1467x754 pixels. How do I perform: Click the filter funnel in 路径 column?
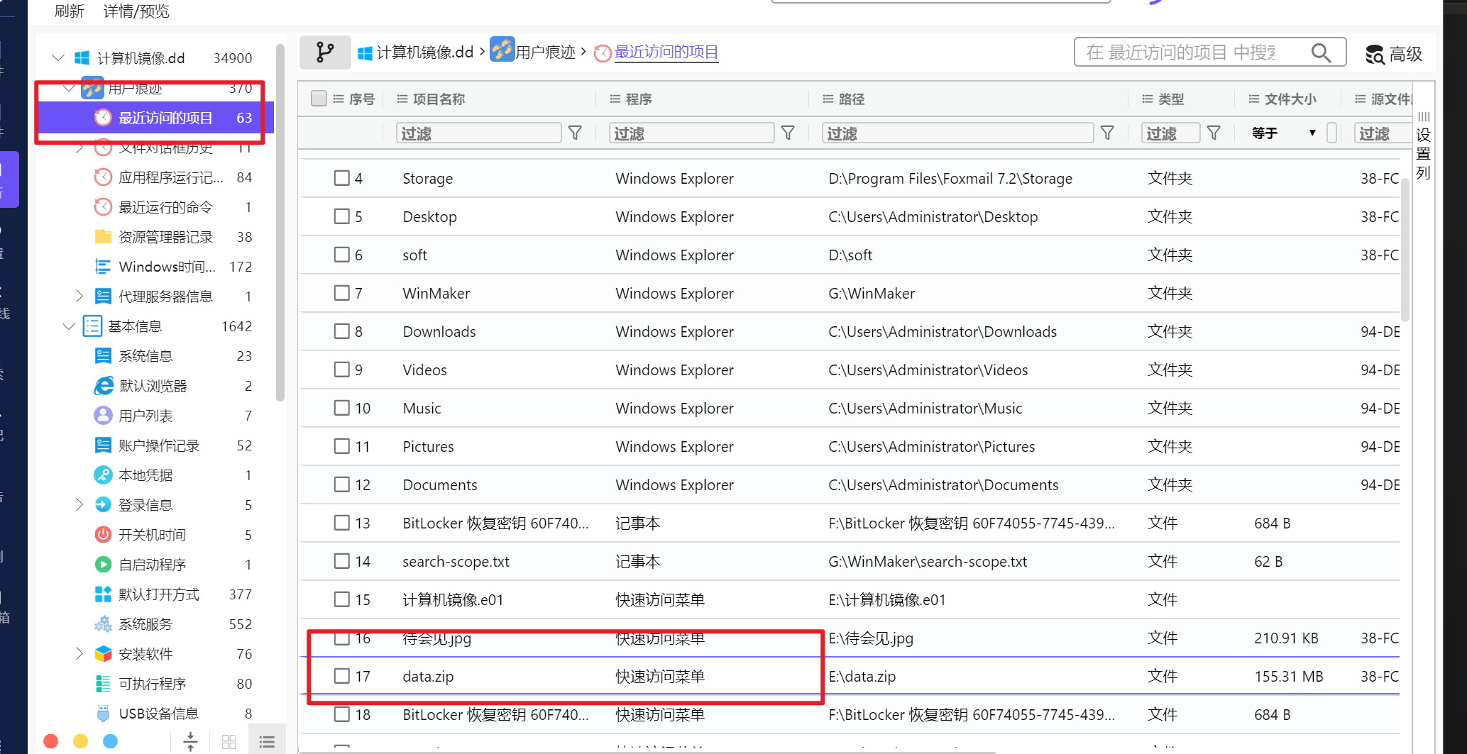1107,133
